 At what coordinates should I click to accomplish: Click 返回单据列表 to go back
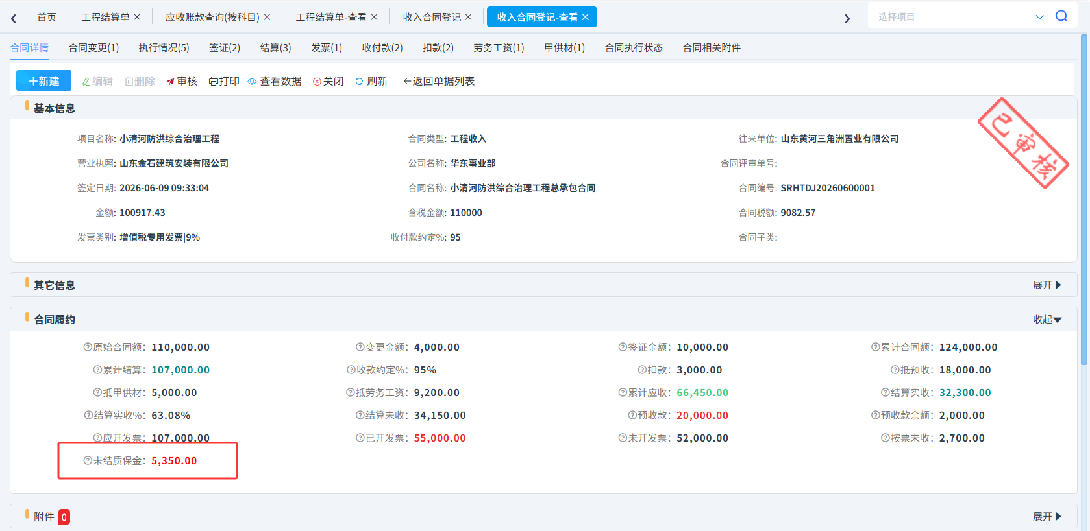click(x=439, y=81)
